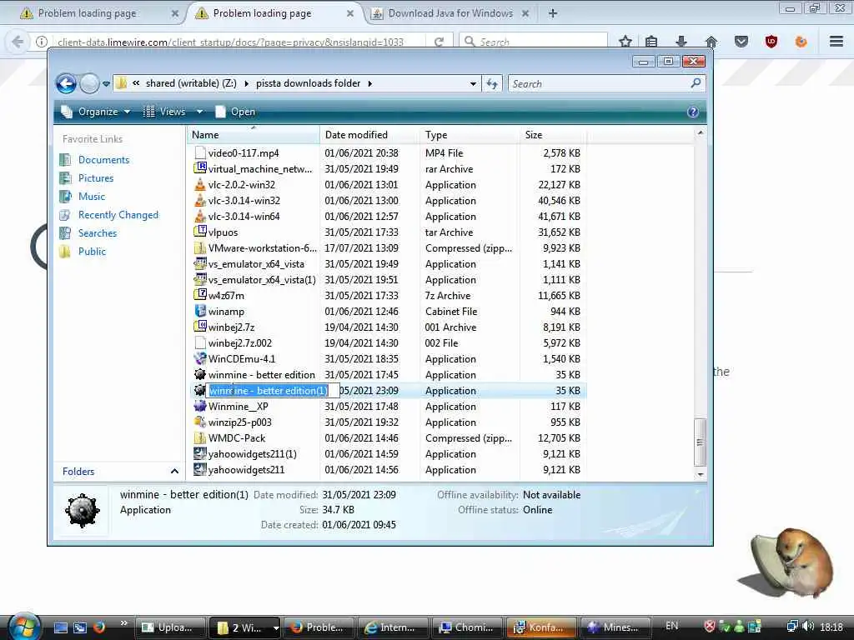Select the winamp cabinet file icon
The width and height of the screenshot is (854, 640).
pos(200,312)
